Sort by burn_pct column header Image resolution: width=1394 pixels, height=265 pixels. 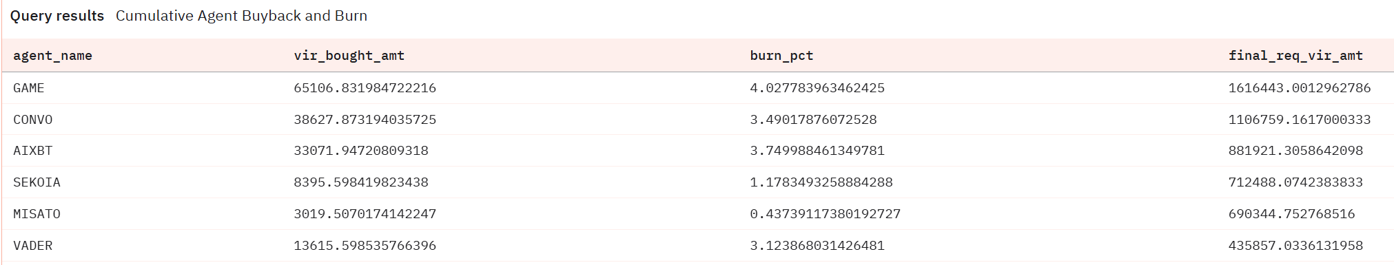click(x=781, y=56)
